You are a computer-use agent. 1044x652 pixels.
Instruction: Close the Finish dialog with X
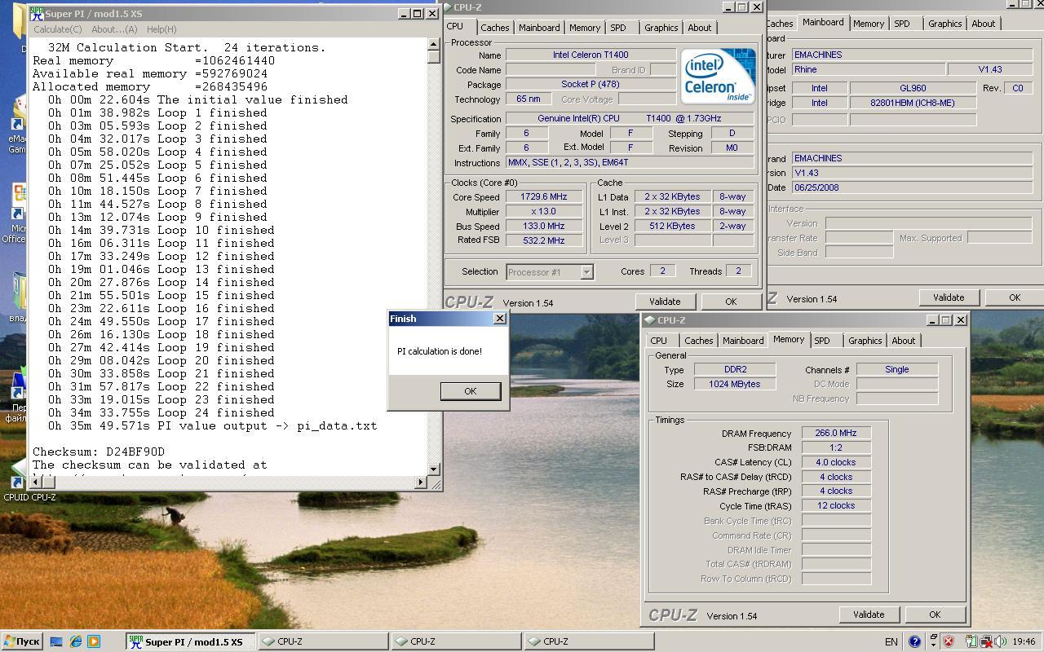[x=499, y=319]
